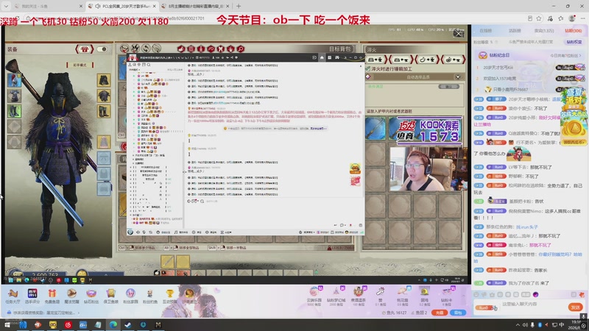Open the browser tab list dropdown

pyautogui.click(x=6, y=7)
